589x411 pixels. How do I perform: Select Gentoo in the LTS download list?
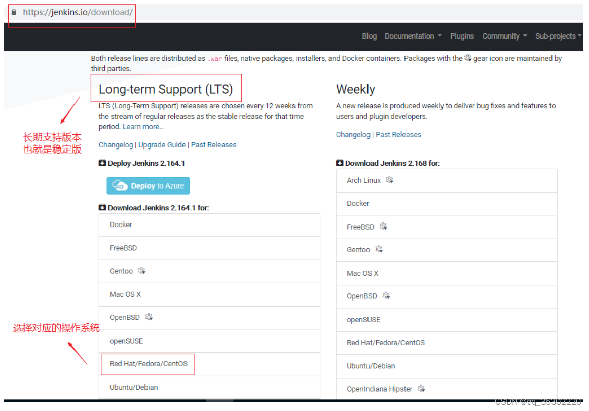click(209, 271)
